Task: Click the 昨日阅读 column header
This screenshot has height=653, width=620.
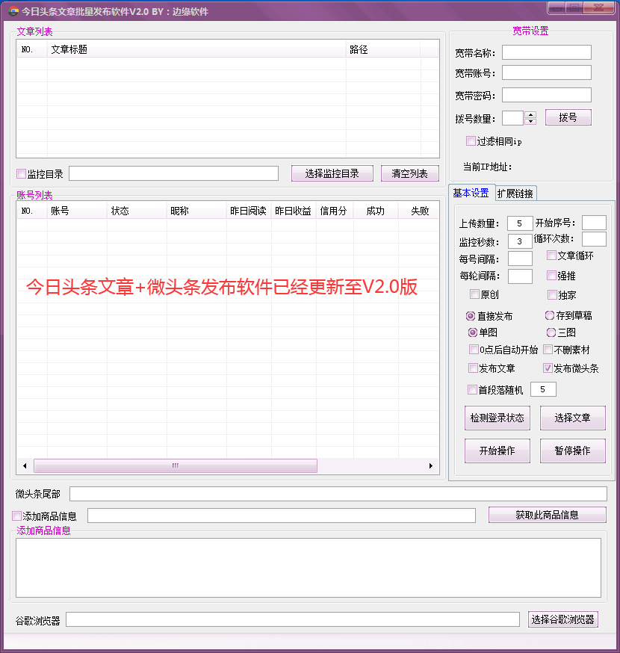Action: pos(249,211)
